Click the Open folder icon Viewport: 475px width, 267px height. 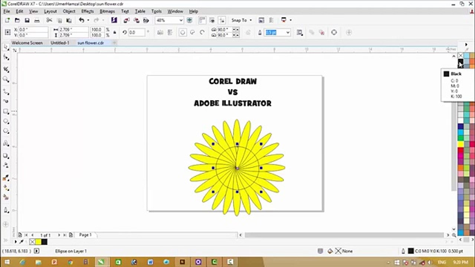(17, 20)
